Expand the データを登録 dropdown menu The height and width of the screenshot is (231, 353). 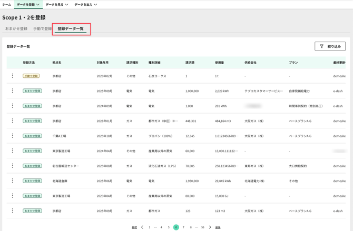click(28, 5)
